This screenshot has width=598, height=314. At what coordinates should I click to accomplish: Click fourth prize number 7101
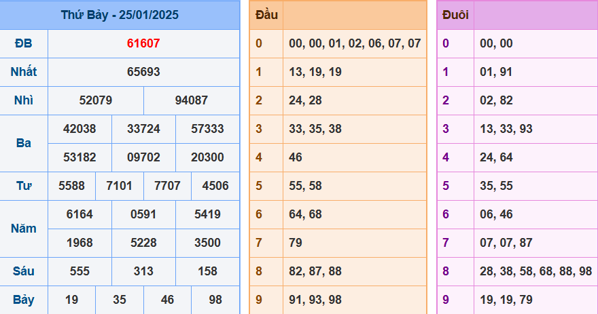(x=120, y=186)
